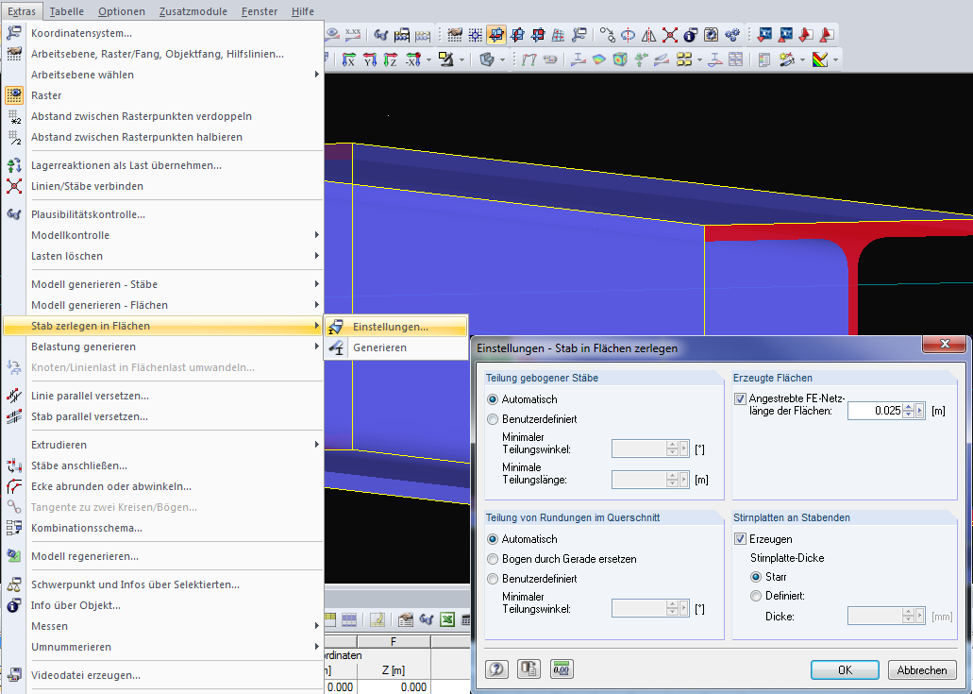Choose Generieren in the submenu
The width and height of the screenshot is (973, 694).
coord(396,347)
